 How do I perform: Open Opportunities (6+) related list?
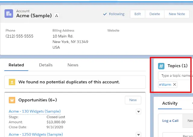point(37,100)
